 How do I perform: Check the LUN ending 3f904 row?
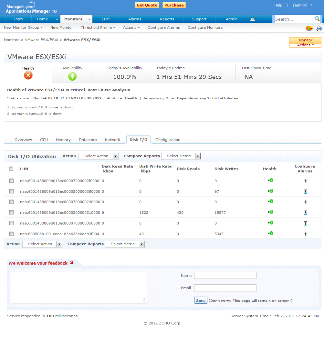(x=11, y=234)
